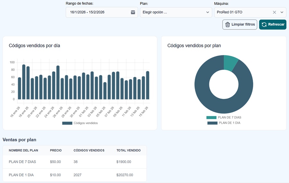The height and width of the screenshot is (183, 289).
Task: Select the PLAN DE 1 DIA table row
Action: [x=74, y=175]
